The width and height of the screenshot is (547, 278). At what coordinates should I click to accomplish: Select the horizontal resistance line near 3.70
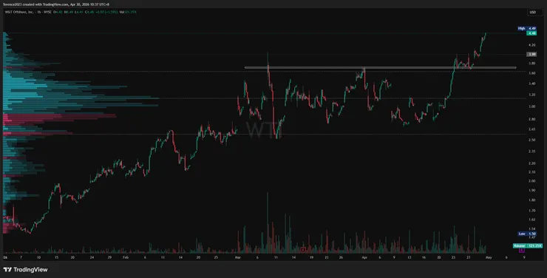380,68
